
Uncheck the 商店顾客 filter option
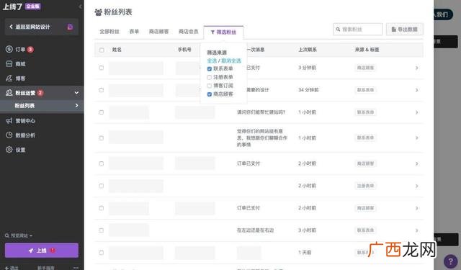[210, 94]
